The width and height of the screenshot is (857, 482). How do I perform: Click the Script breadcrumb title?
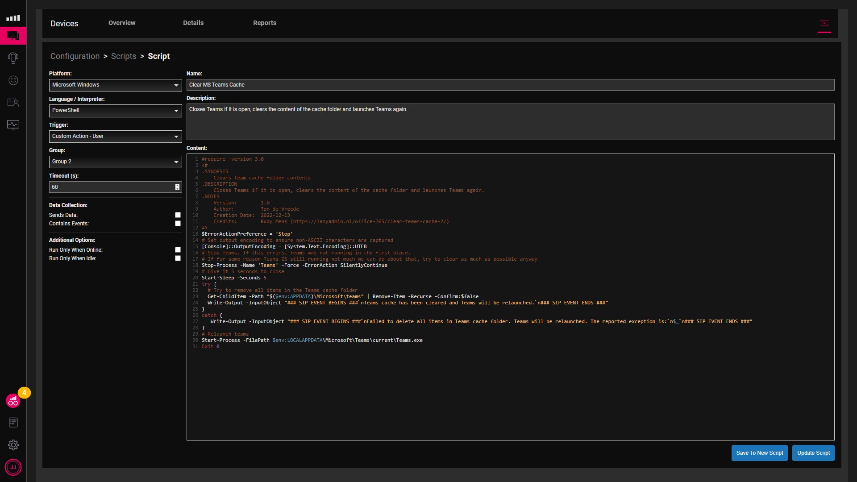[159, 56]
